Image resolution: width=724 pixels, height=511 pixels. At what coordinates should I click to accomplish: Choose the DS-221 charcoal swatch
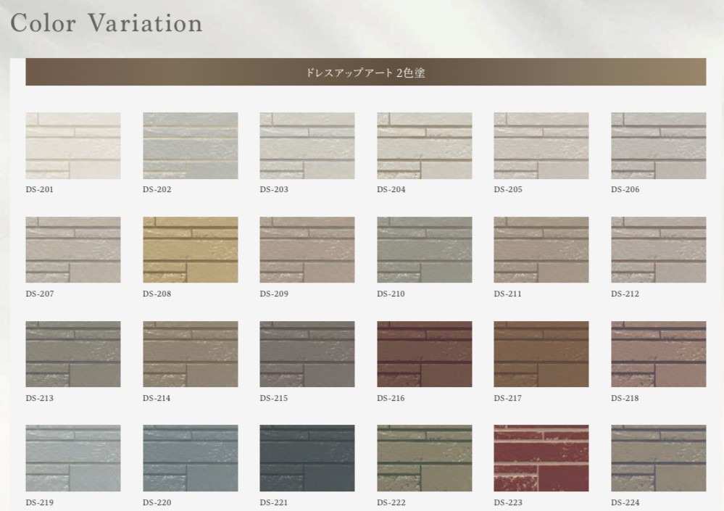(x=307, y=458)
